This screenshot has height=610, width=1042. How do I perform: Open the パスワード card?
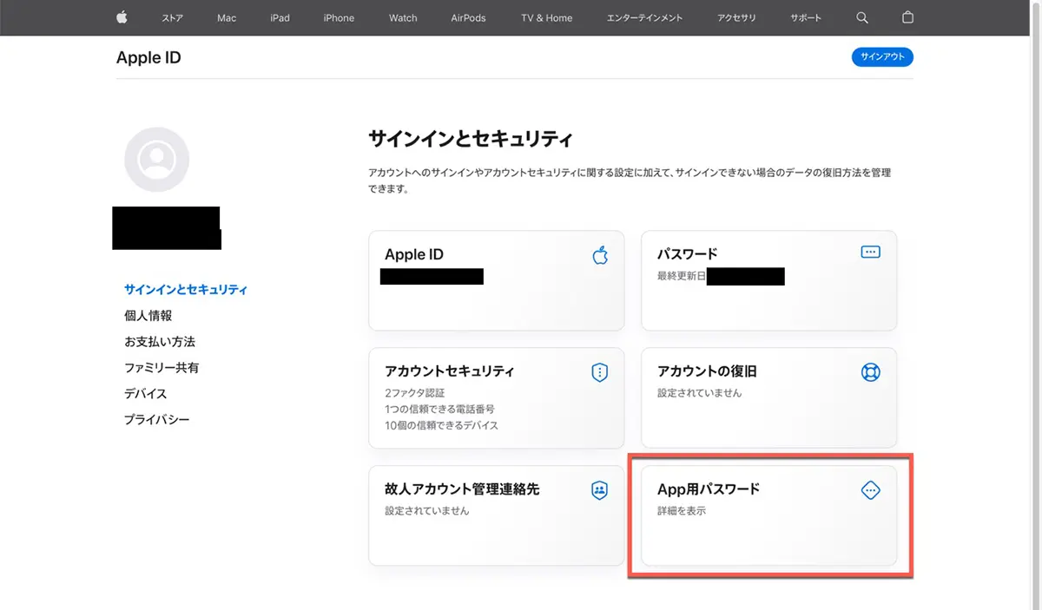(x=768, y=280)
